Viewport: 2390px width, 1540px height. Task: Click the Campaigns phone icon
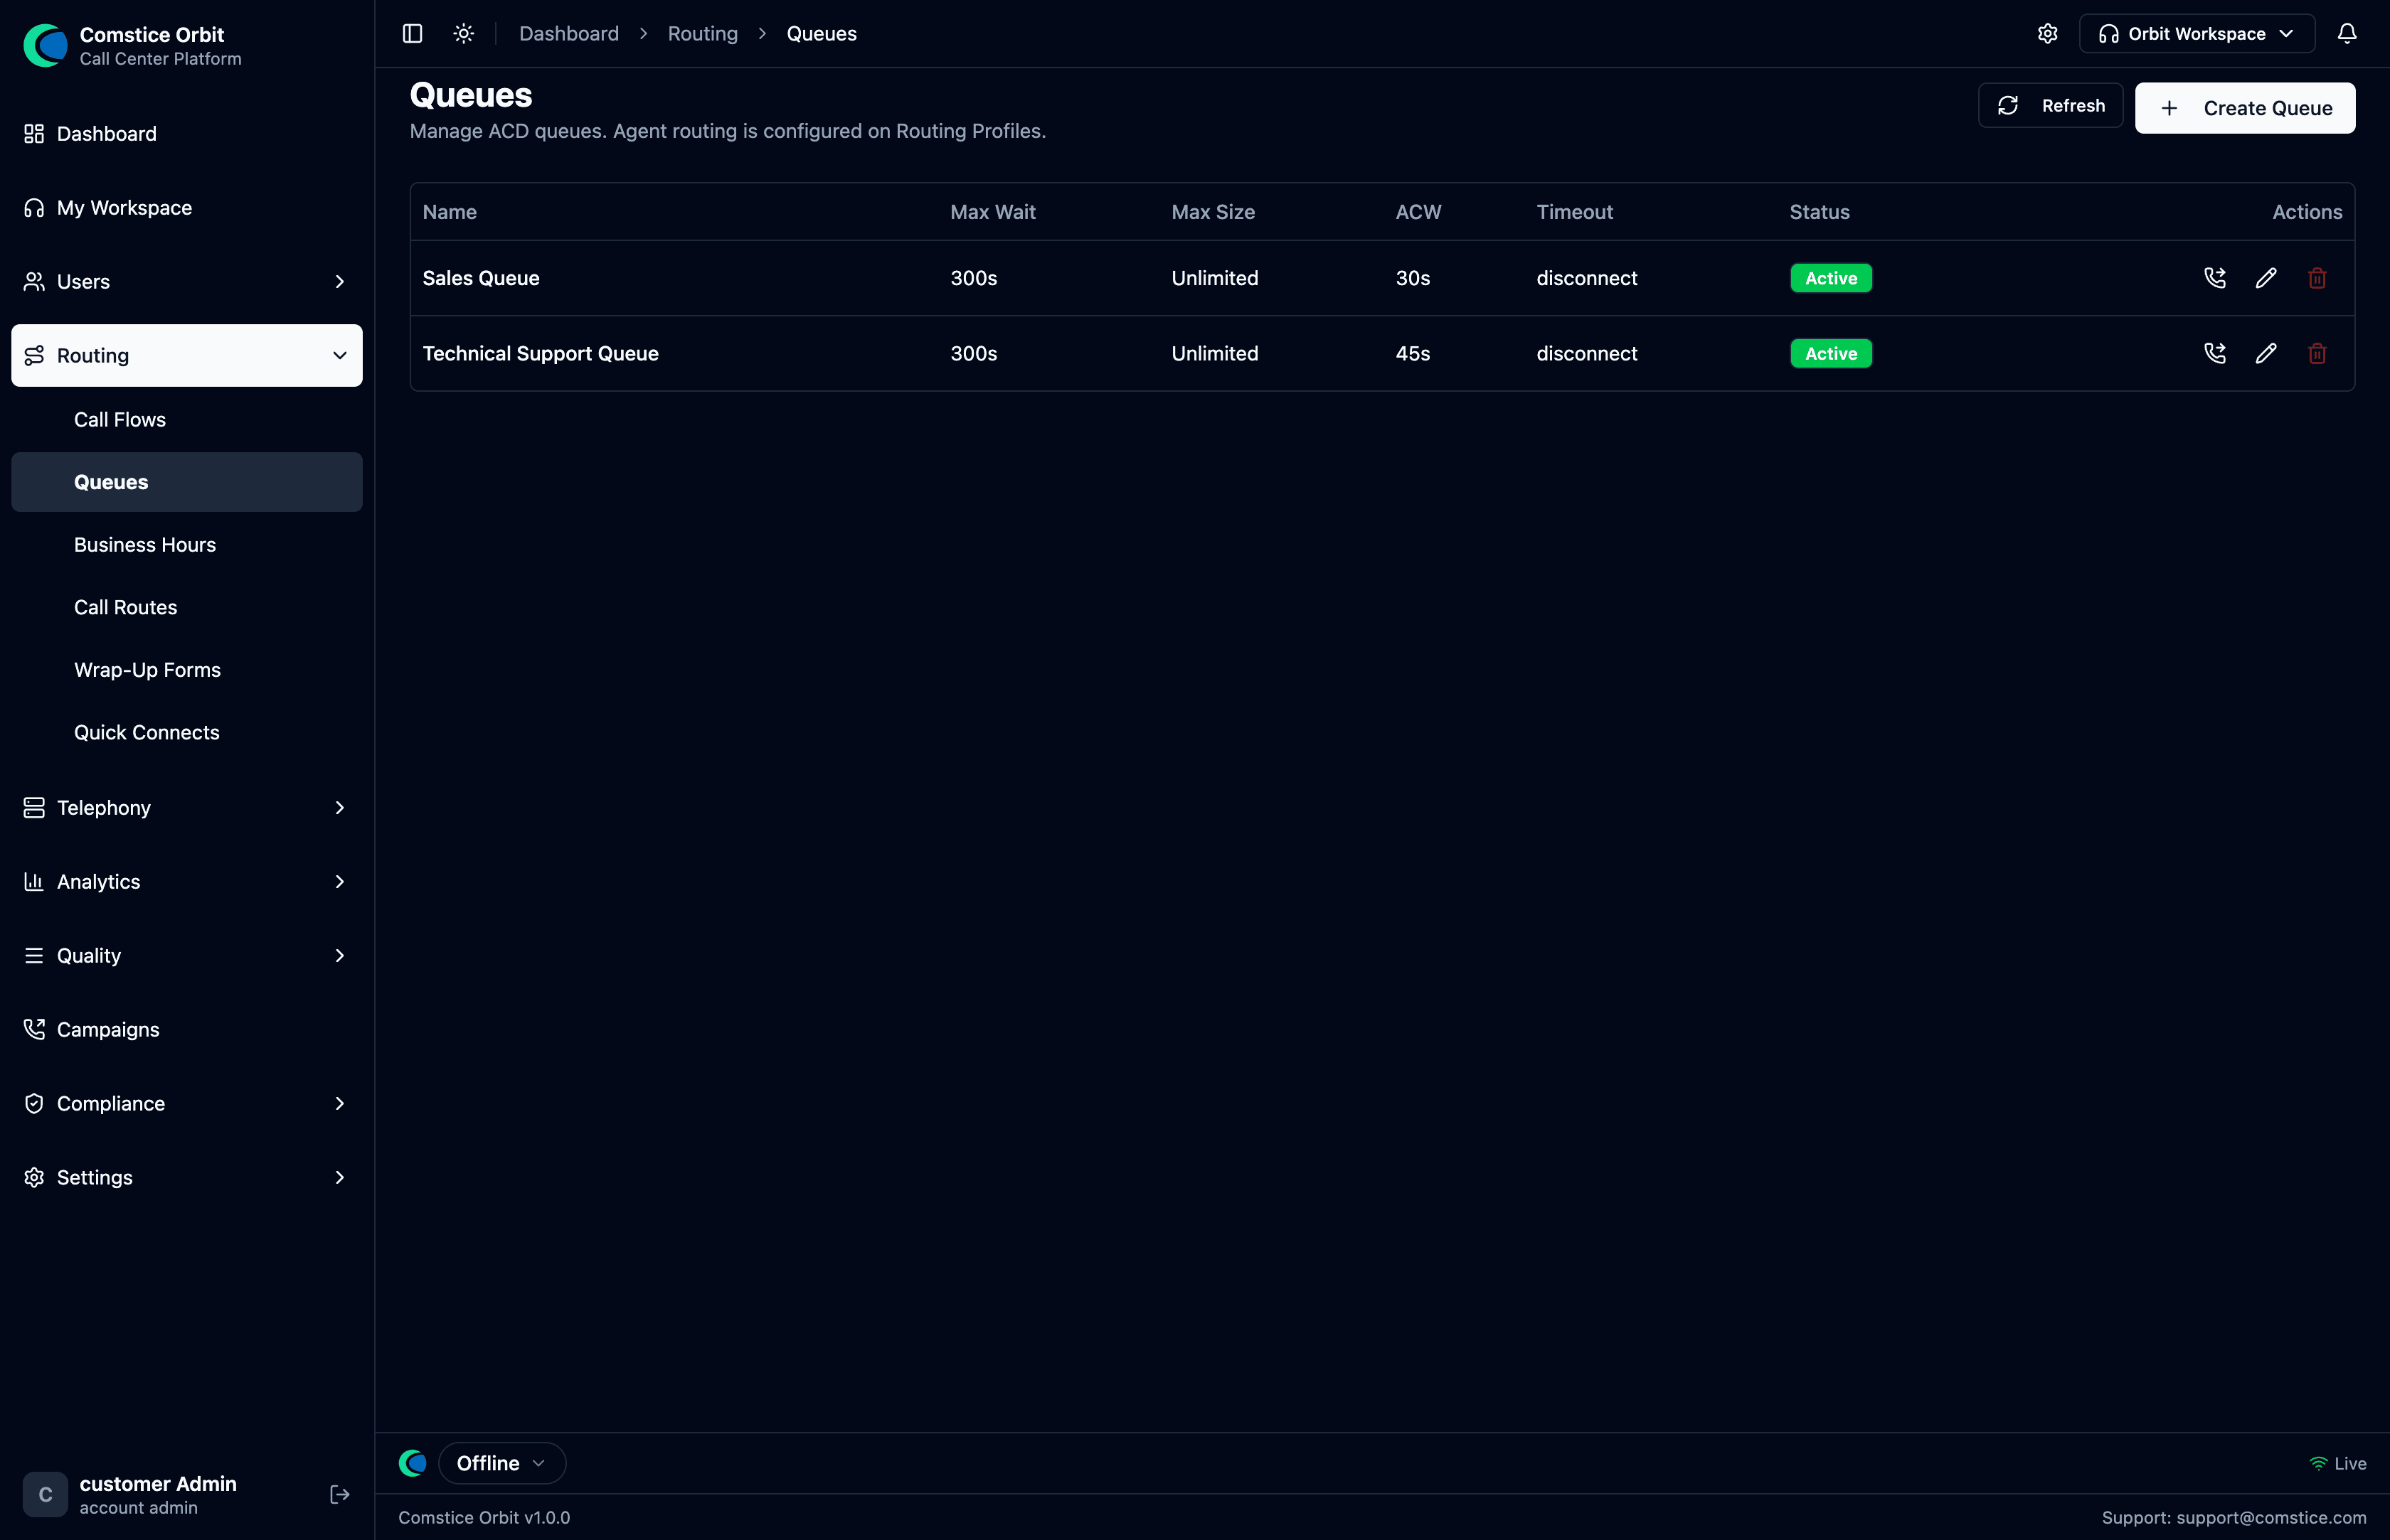tap(34, 1029)
